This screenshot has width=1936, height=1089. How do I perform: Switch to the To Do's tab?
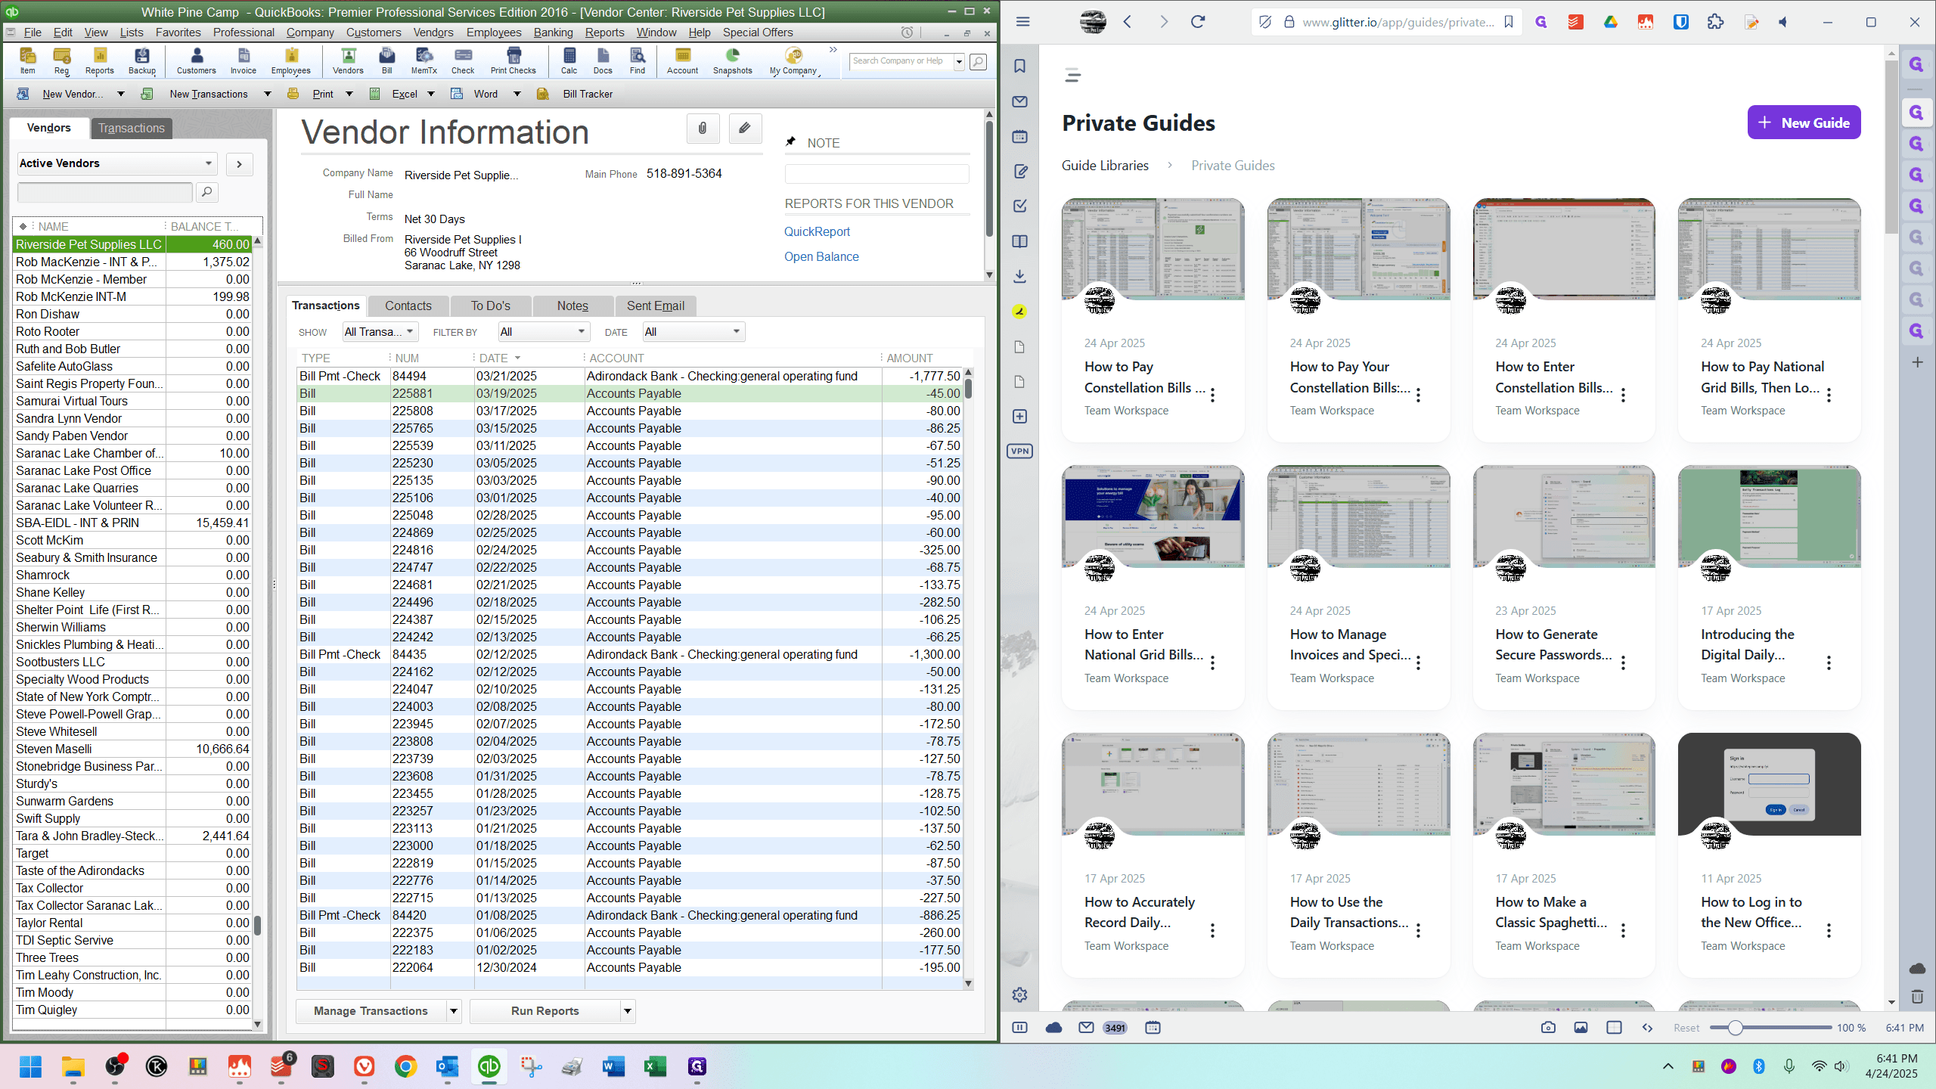click(x=491, y=306)
